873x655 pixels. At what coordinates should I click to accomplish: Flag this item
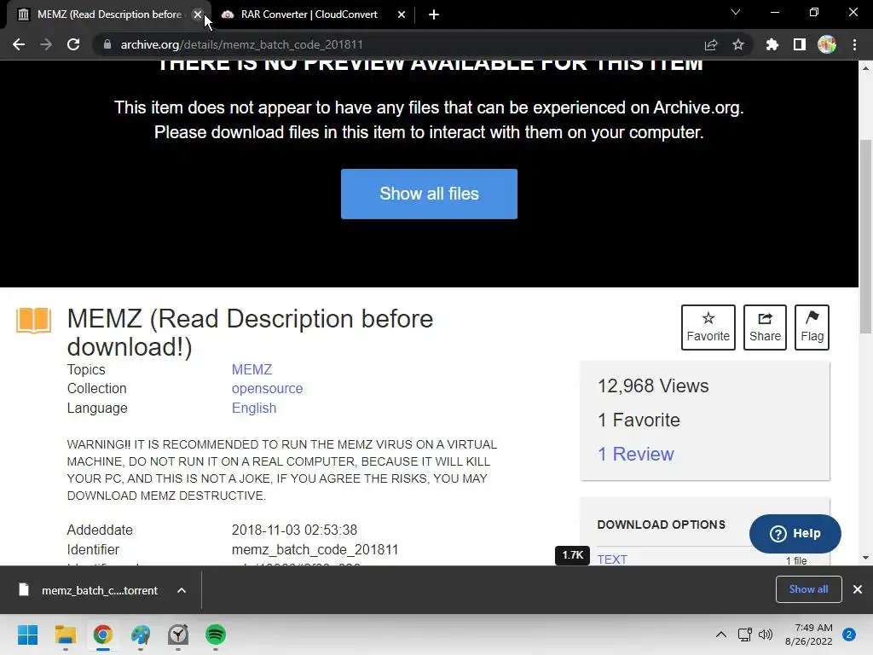(812, 327)
